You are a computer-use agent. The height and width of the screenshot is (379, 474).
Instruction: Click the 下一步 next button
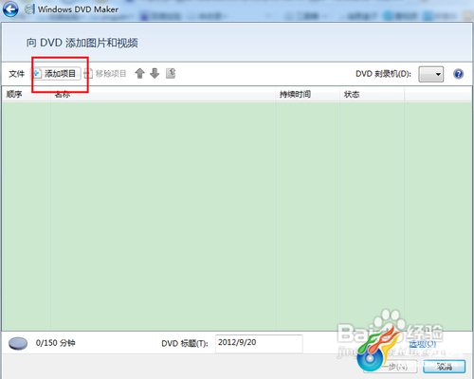point(391,367)
